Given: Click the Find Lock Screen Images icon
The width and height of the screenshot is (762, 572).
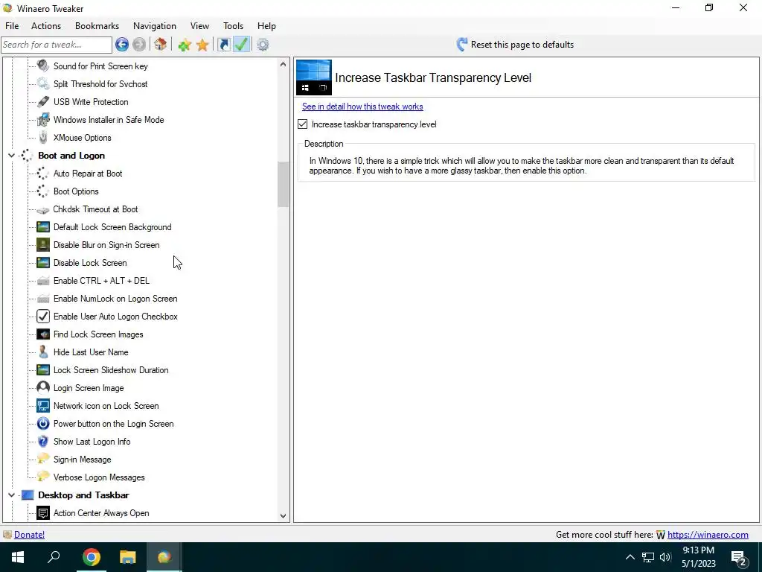Looking at the screenshot, I should tap(43, 334).
